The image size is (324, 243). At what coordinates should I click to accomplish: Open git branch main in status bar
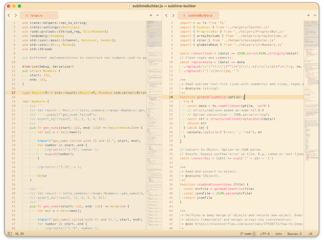pos(248,234)
